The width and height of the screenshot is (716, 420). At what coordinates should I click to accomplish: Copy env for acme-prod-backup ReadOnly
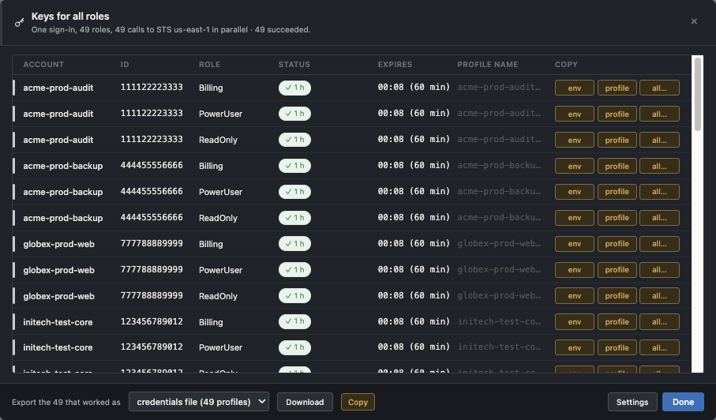(574, 218)
